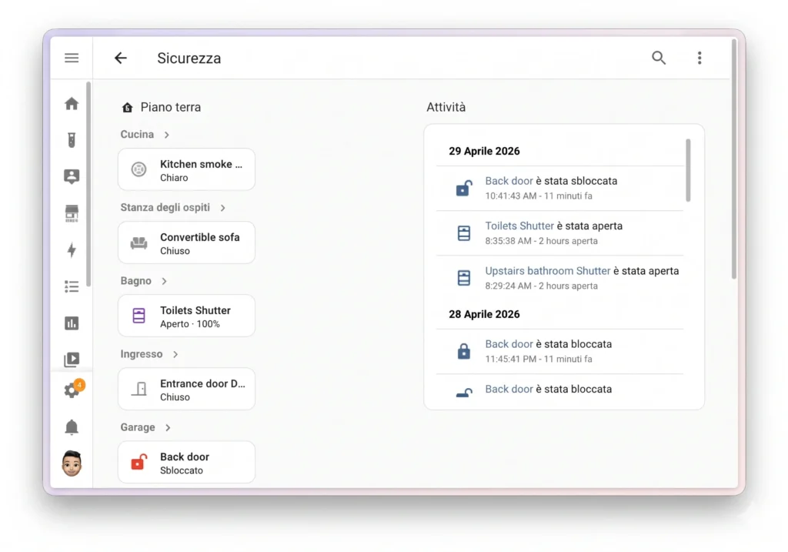This screenshot has height=552, width=788.
Task: Click the Toilets Shutter card icon
Action: 139,316
